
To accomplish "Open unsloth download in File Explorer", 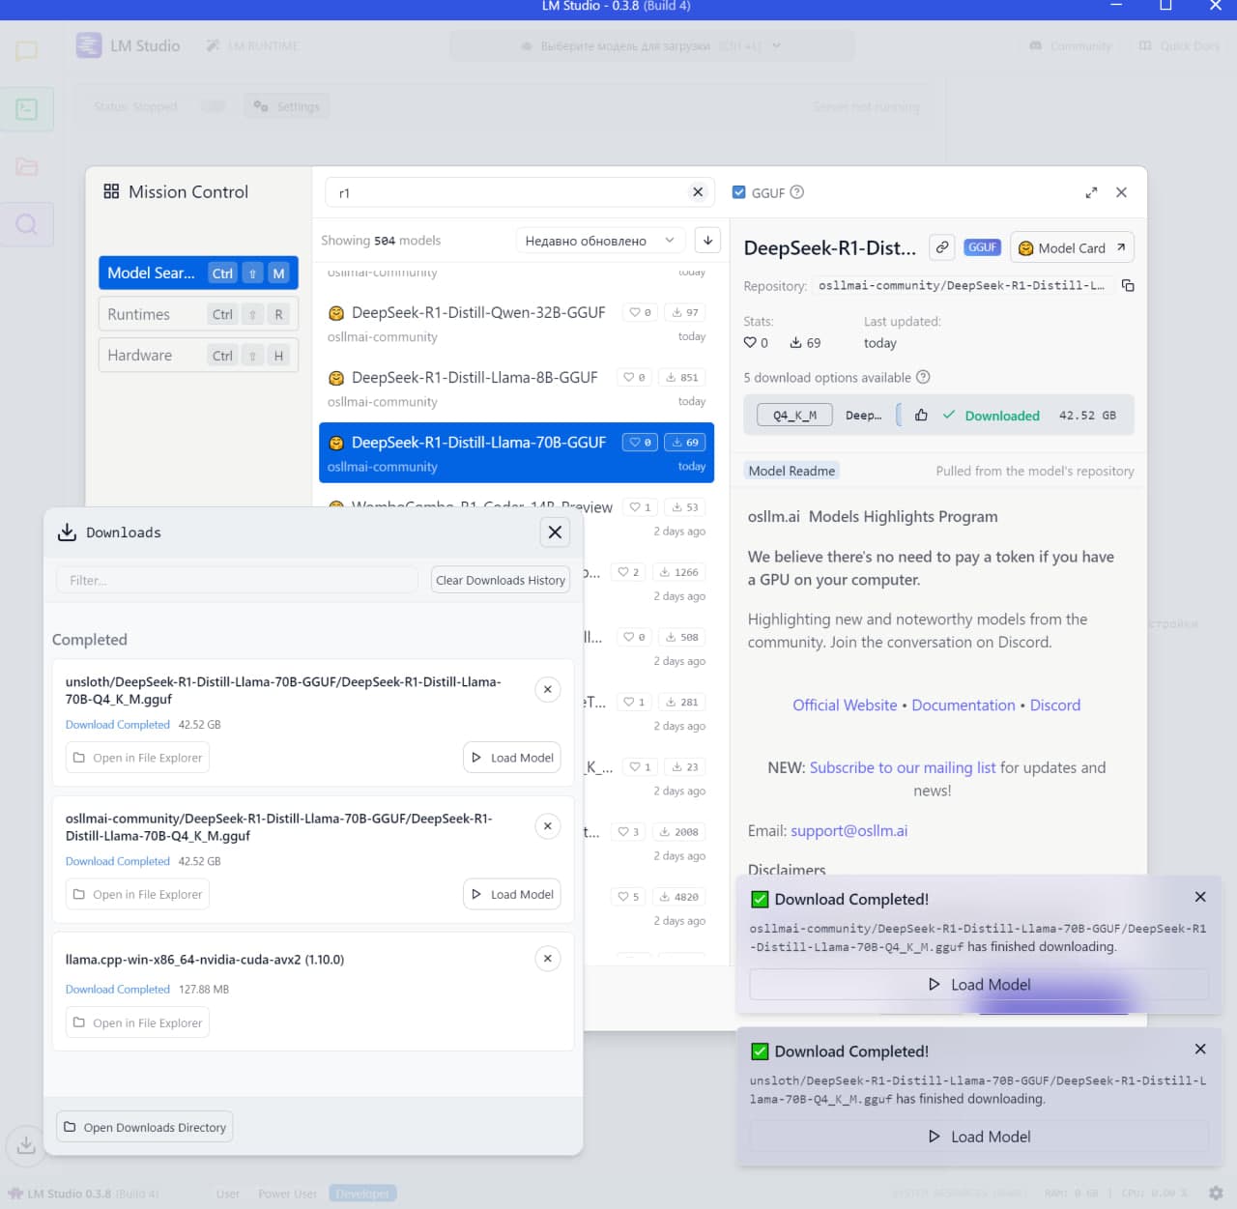I will [137, 758].
